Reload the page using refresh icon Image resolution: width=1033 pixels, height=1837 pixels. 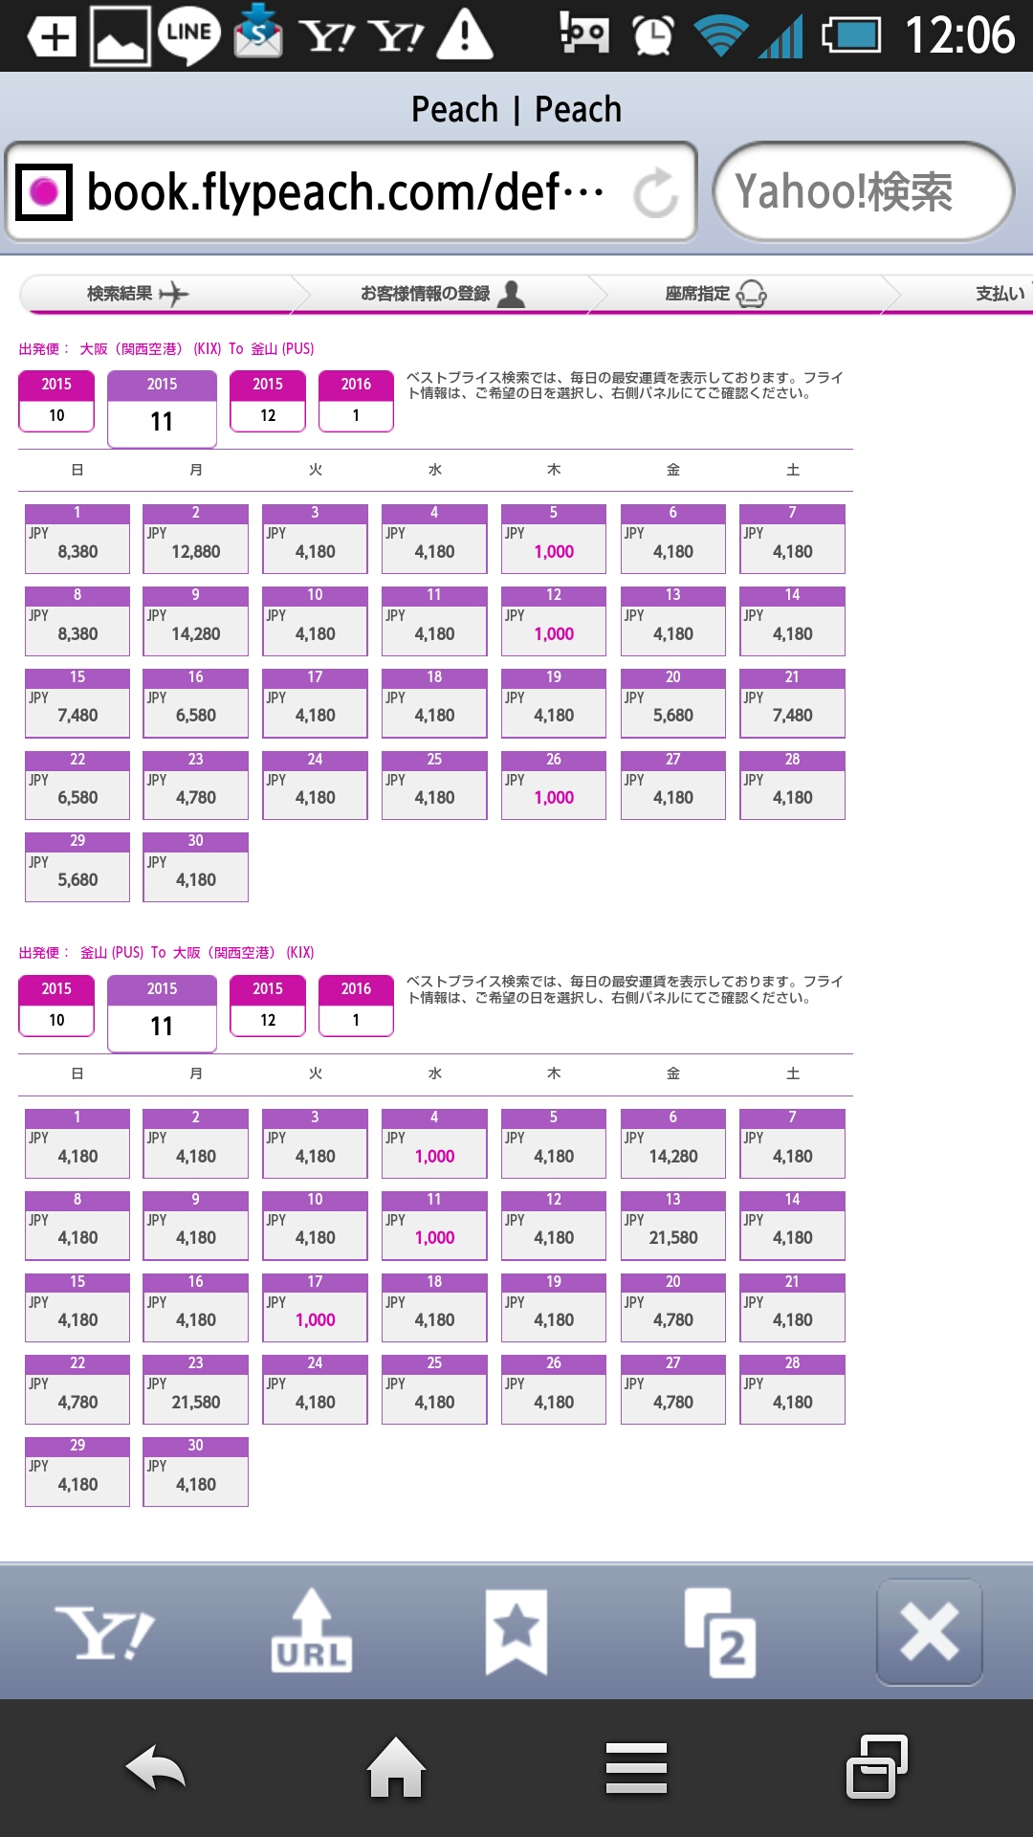coord(656,192)
